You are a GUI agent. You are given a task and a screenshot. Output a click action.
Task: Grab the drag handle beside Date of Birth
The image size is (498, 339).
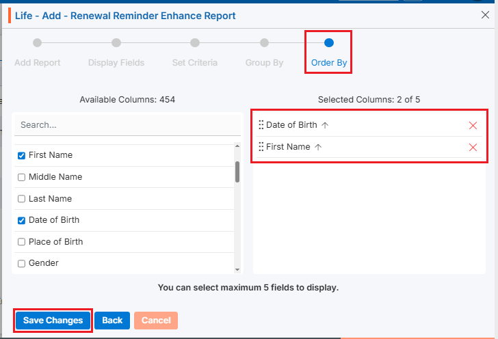(261, 125)
